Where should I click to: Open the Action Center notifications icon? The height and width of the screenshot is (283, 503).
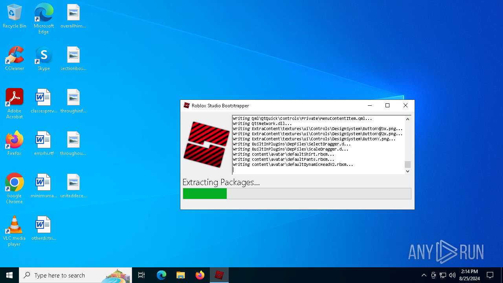(490, 275)
